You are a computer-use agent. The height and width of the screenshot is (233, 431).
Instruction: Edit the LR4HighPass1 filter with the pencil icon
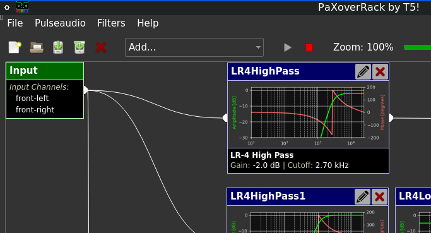coord(363,196)
